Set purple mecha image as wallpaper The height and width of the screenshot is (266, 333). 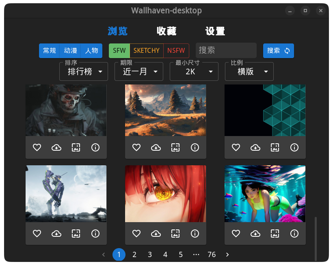(76, 234)
